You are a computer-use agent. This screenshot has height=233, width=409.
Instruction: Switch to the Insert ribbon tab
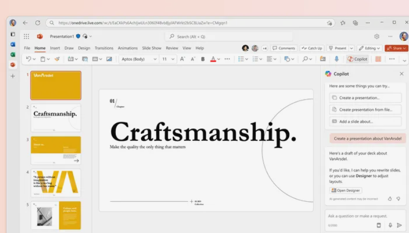click(55, 48)
